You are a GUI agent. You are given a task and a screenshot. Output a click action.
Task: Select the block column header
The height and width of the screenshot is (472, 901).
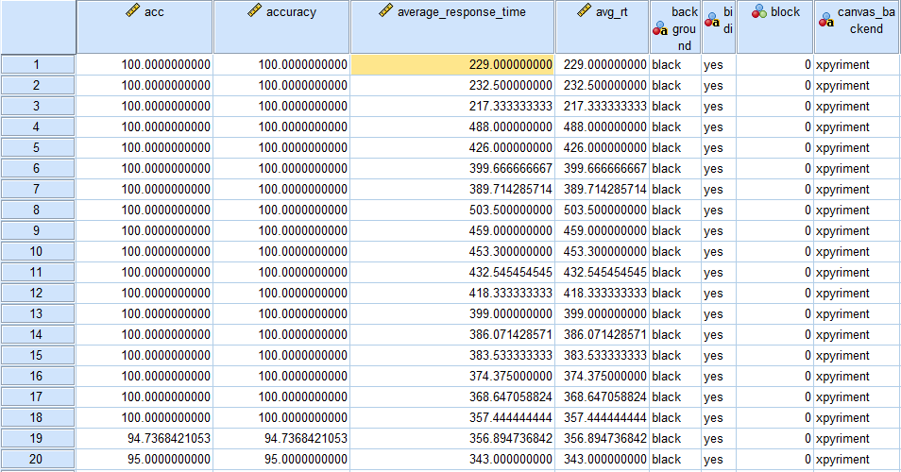[x=775, y=27]
